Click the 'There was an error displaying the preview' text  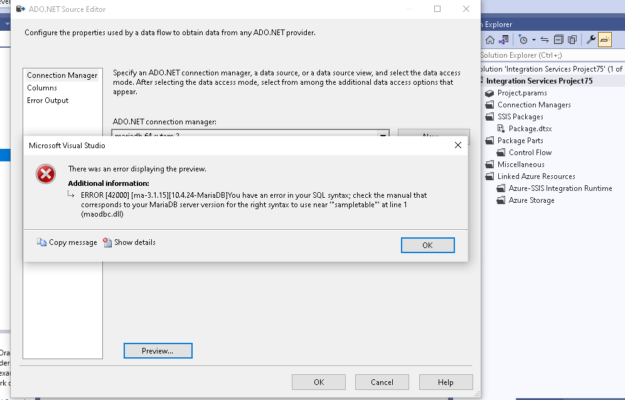(137, 169)
